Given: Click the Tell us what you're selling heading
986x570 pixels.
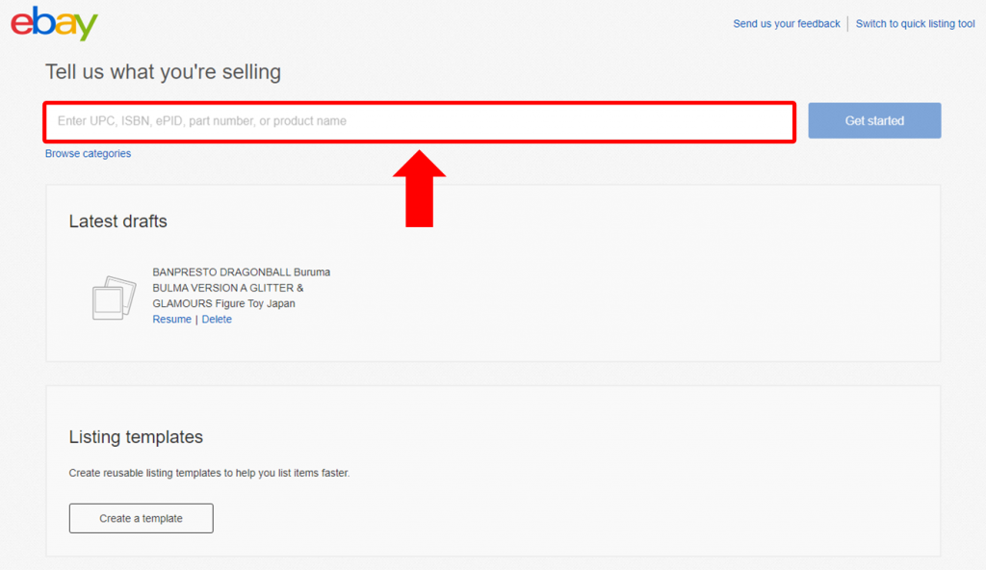Looking at the screenshot, I should click(x=163, y=71).
